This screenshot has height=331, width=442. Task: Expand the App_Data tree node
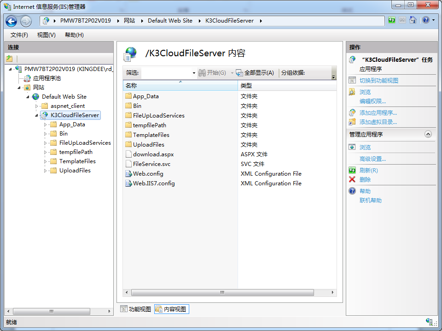[x=45, y=124]
